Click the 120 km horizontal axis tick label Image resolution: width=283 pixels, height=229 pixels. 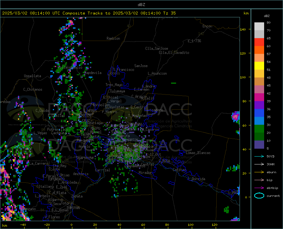click(x=214, y=225)
